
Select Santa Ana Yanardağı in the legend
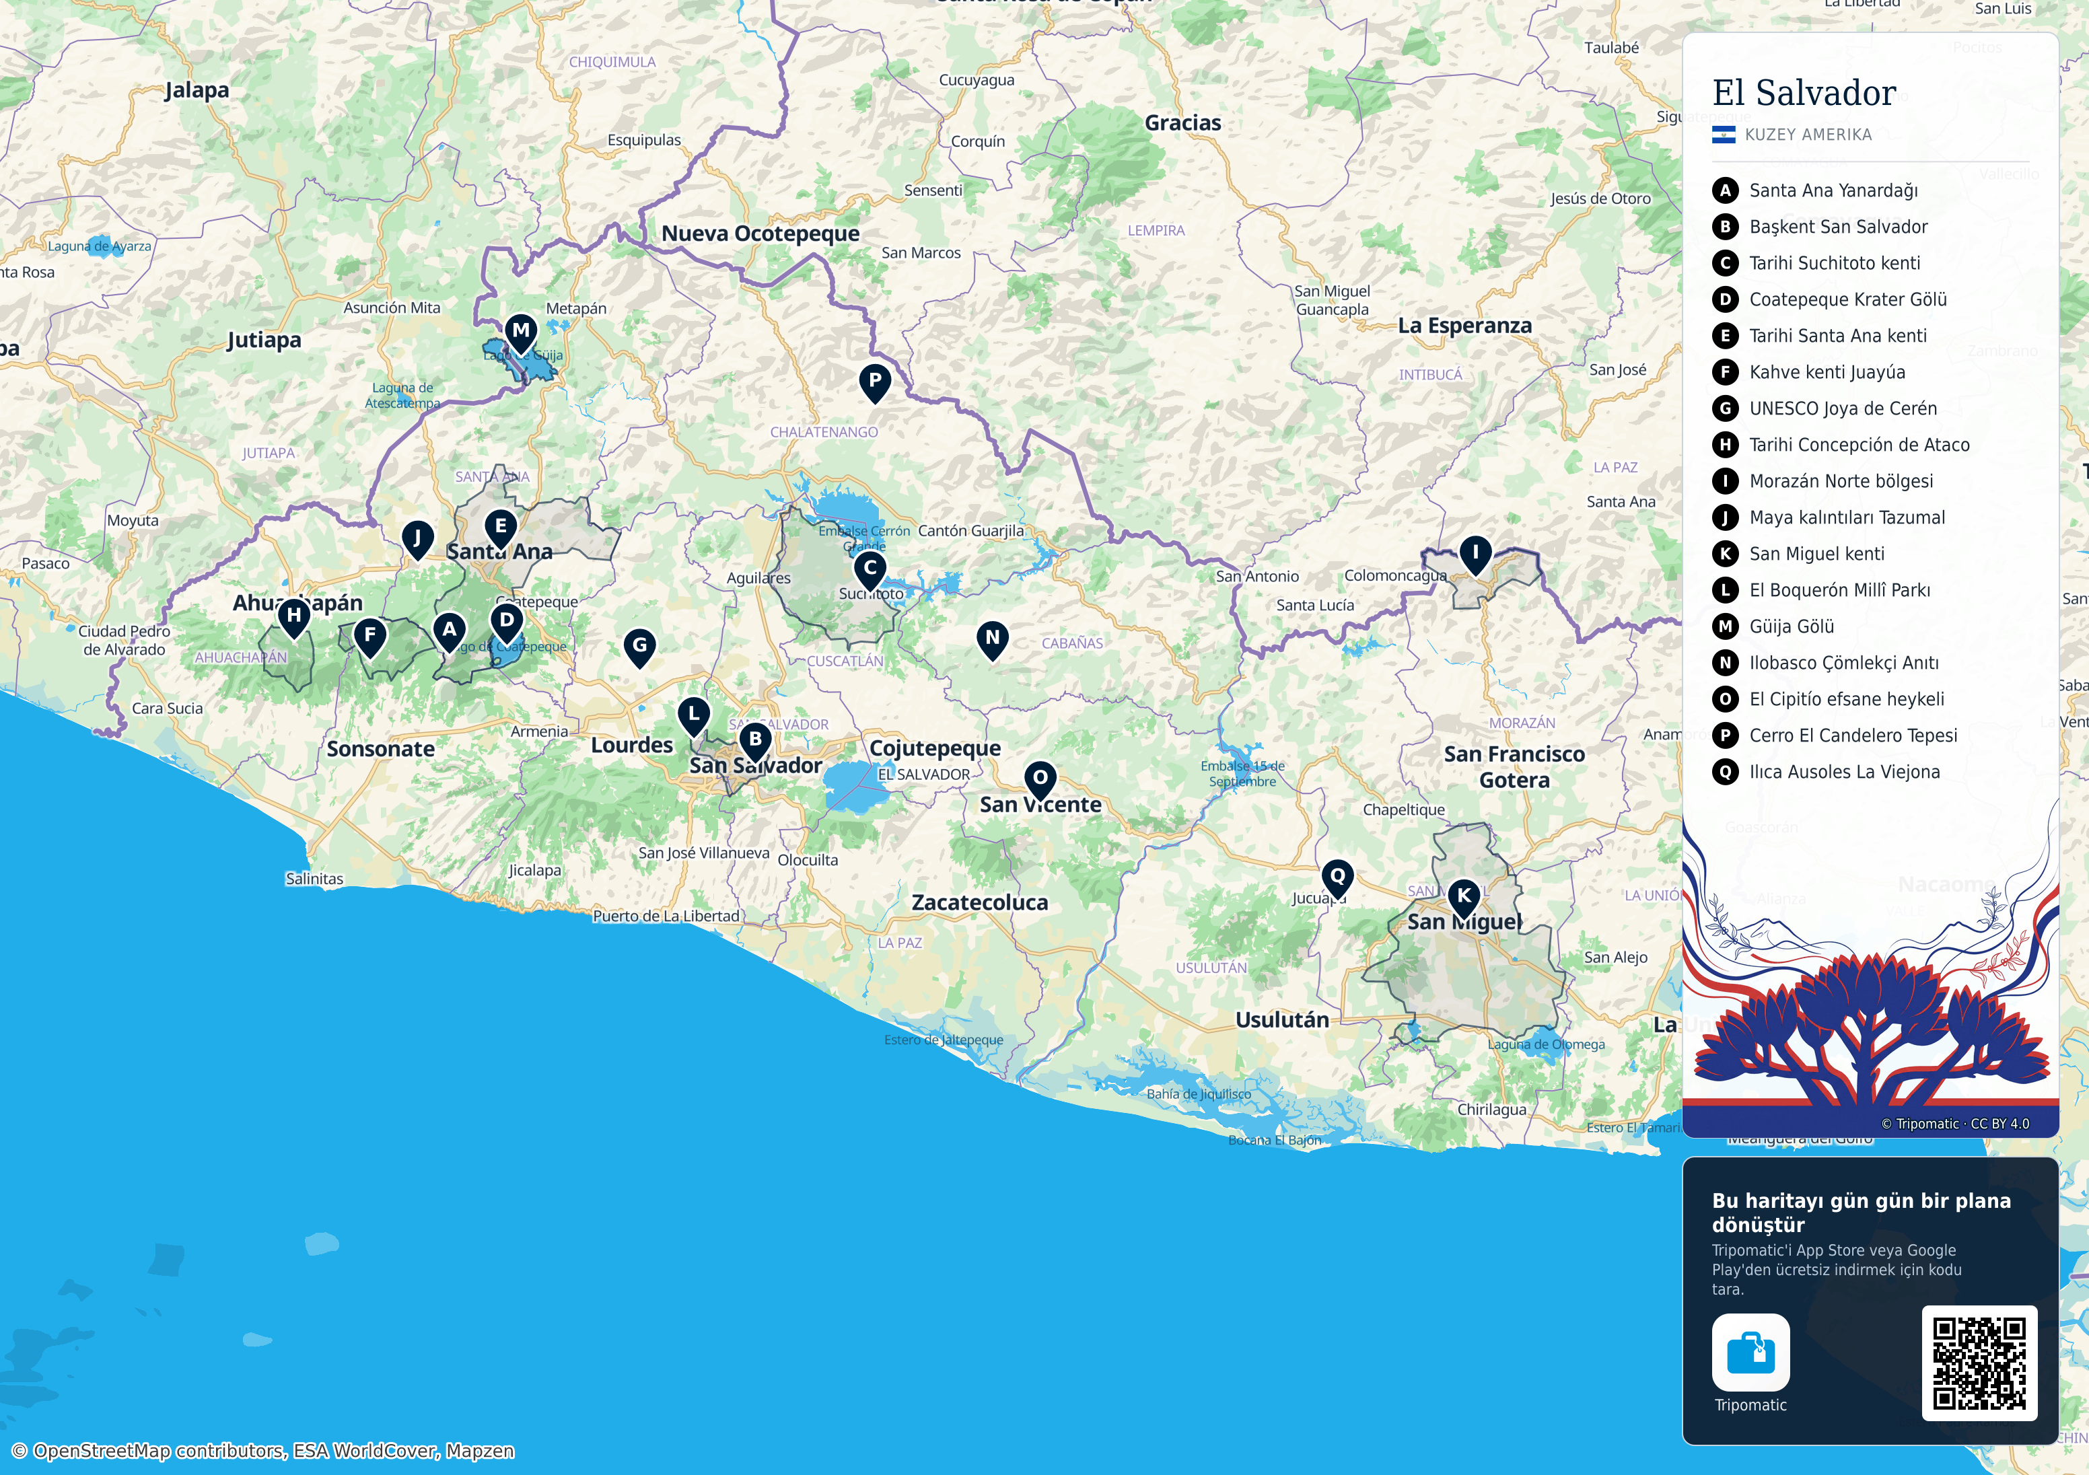pyautogui.click(x=1833, y=190)
